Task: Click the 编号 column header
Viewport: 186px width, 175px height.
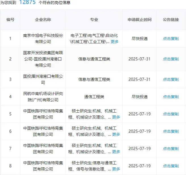Action: point(10,20)
